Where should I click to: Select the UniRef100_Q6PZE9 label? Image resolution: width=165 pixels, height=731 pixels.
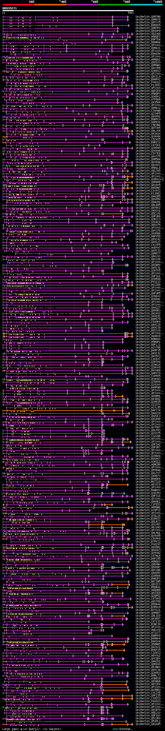click(148, 91)
